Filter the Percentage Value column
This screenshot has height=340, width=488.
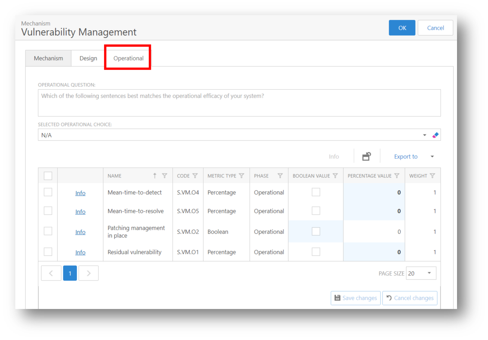(397, 176)
